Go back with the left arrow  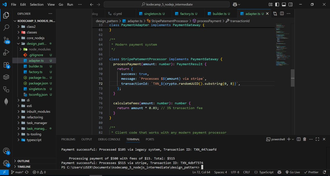92,4
